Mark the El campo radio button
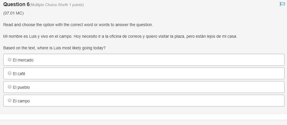Screen dimensions: 287x125 pos(10,100)
